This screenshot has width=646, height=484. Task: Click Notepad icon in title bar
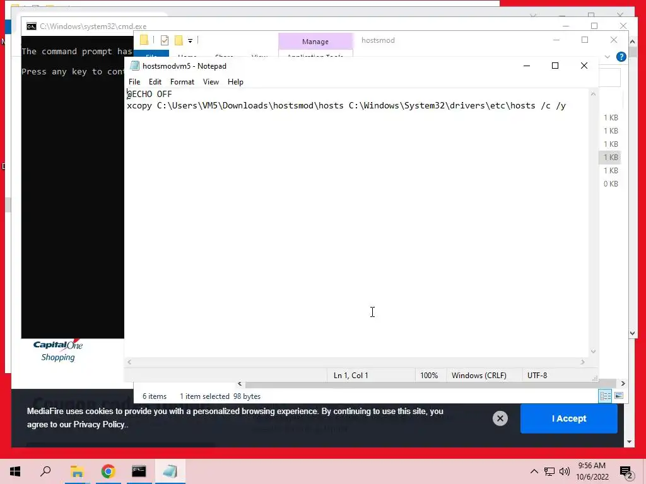click(134, 66)
